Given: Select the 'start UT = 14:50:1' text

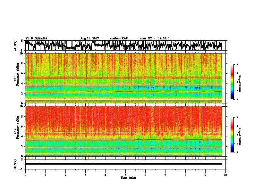Looking at the screenshot, I should click(x=155, y=38).
